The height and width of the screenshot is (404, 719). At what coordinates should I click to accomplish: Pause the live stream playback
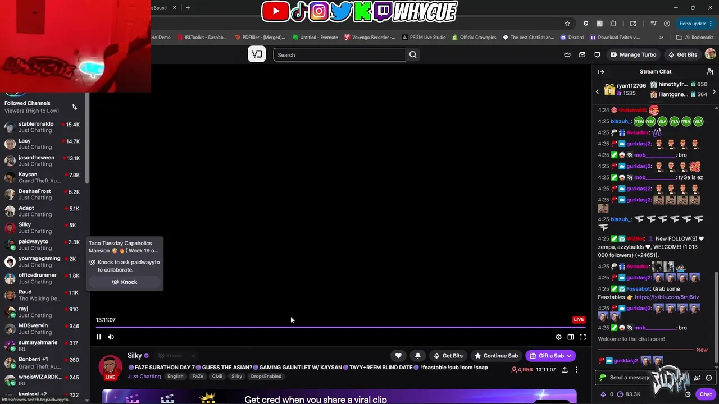pyautogui.click(x=99, y=337)
